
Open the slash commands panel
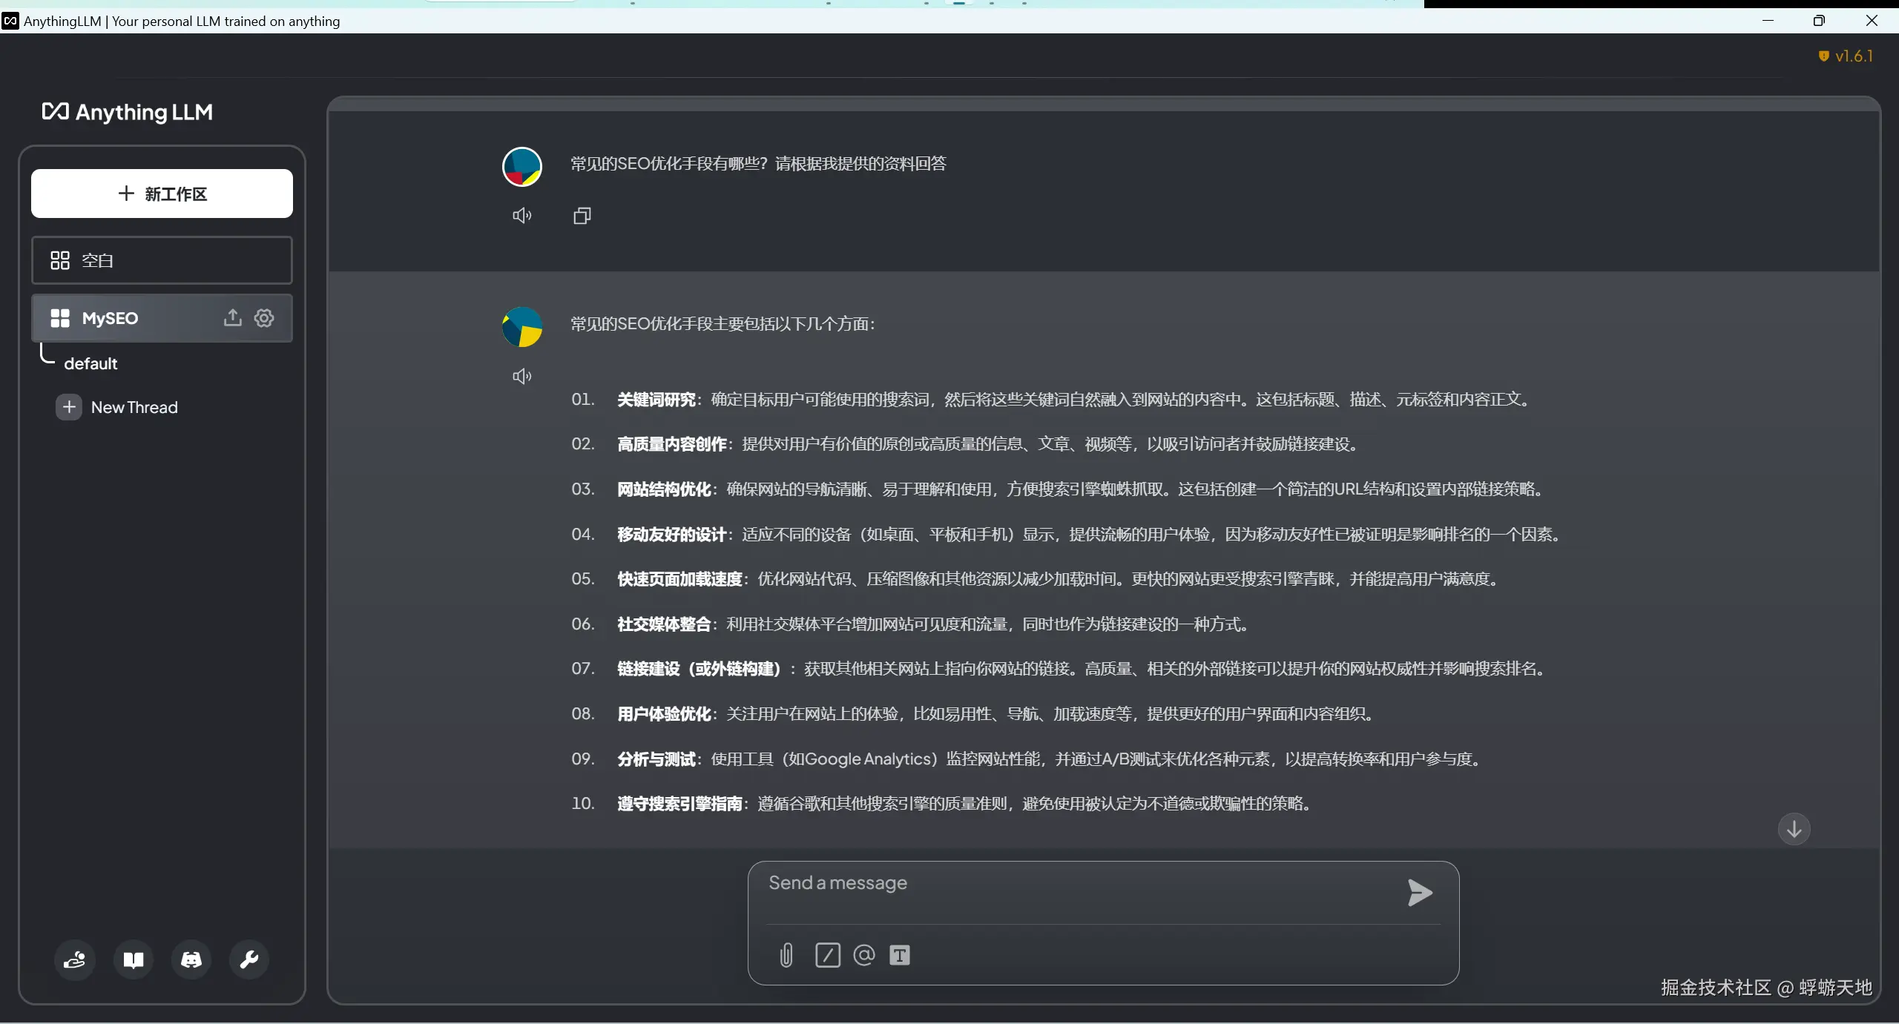[x=827, y=955]
